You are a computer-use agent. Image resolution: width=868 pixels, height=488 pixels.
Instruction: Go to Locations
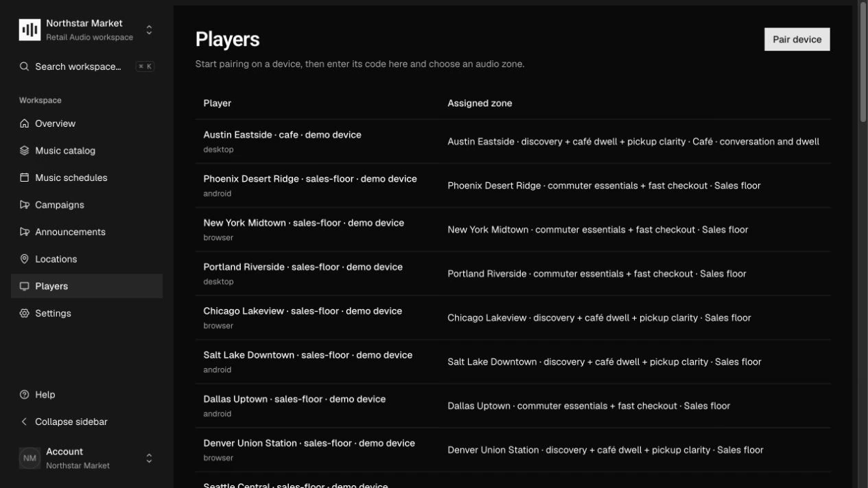click(x=86, y=259)
